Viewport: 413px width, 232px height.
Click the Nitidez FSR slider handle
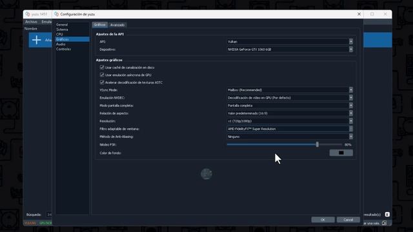(x=317, y=144)
